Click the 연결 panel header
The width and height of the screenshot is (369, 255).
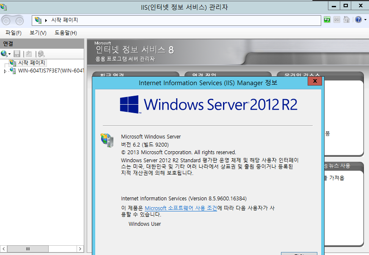pyautogui.click(x=42, y=44)
